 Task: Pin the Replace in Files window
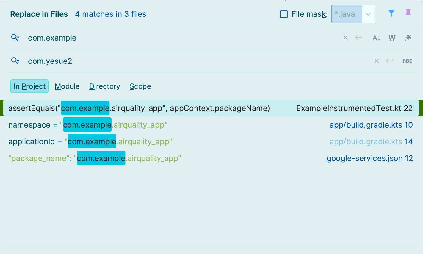[408, 13]
